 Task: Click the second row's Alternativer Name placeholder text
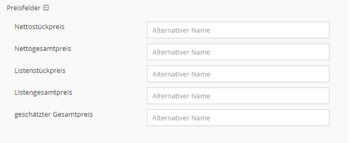(181, 52)
